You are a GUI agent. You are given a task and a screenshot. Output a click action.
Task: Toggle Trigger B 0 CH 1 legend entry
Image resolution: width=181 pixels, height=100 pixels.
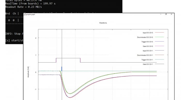(x=147, y=60)
